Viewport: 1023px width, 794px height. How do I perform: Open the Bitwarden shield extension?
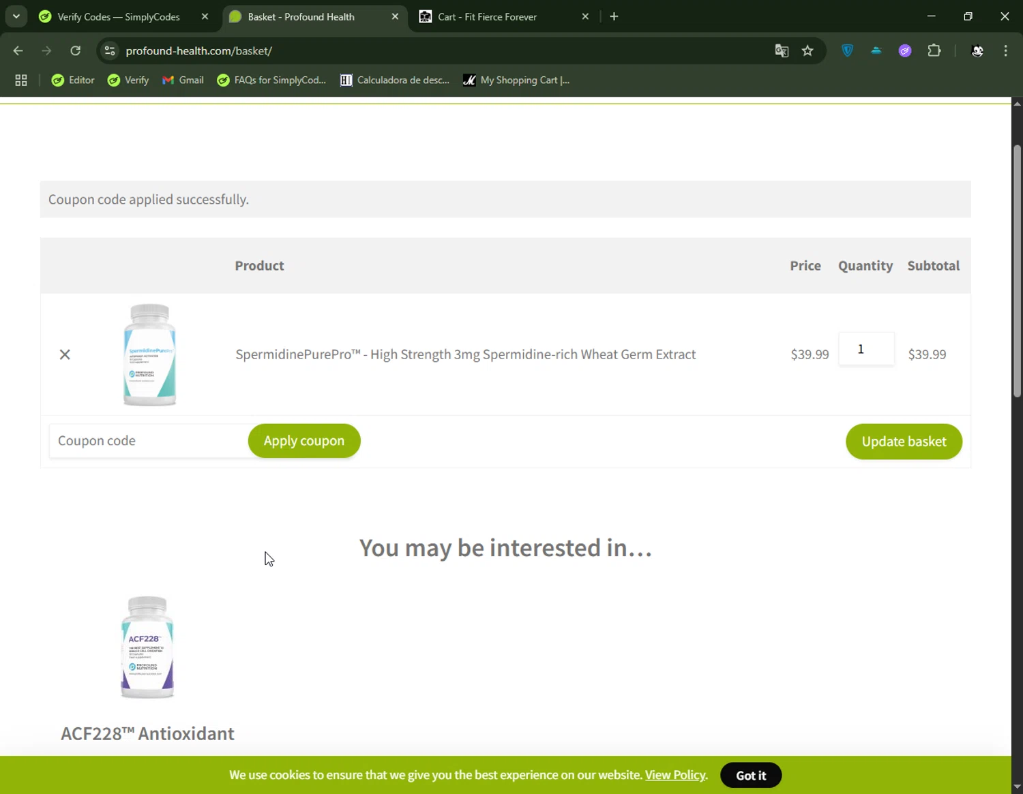click(x=848, y=50)
